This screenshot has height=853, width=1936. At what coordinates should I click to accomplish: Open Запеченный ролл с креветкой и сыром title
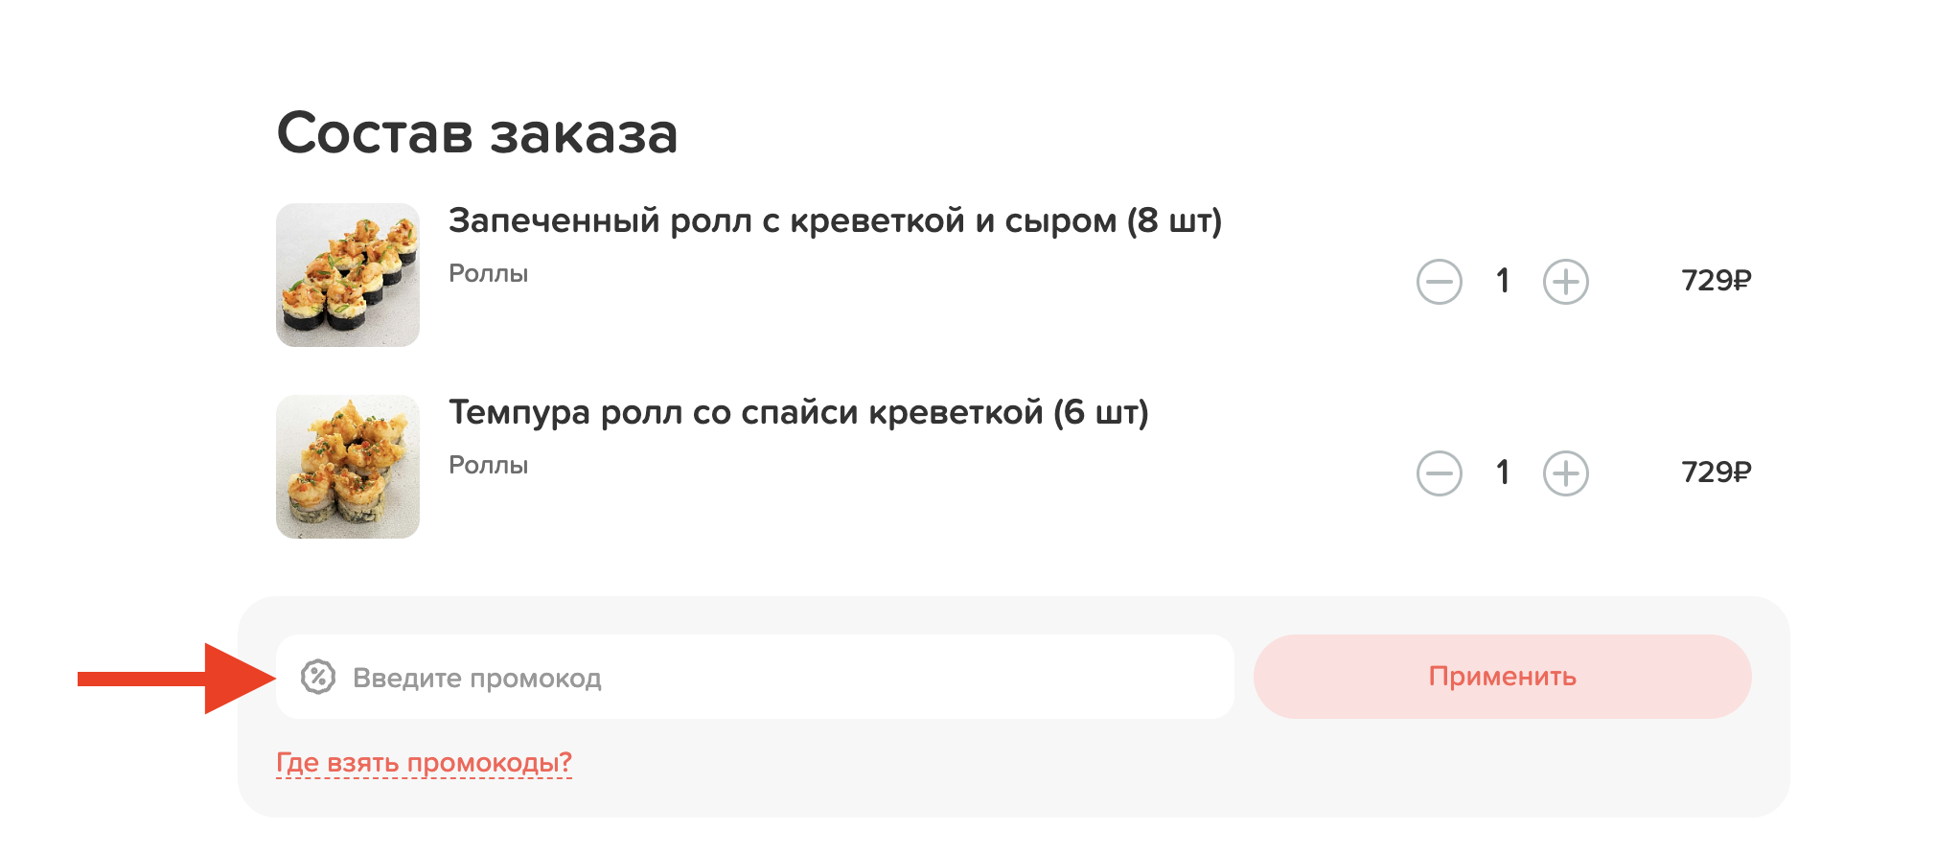tap(835, 221)
